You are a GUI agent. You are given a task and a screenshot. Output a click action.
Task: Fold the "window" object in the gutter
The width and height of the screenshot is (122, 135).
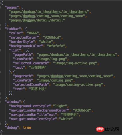0,102
